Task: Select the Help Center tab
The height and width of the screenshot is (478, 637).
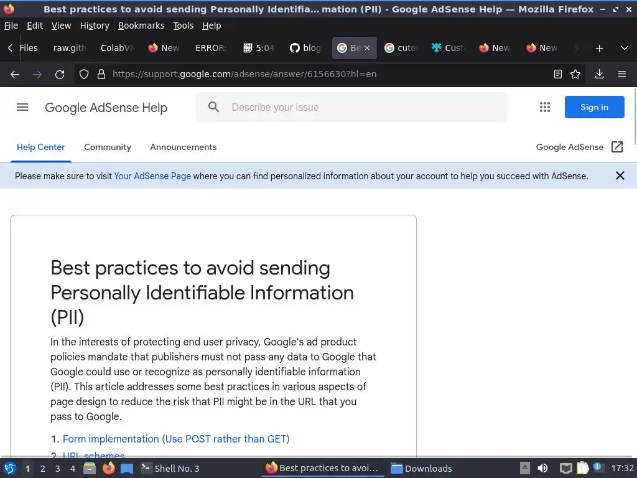Action: click(40, 147)
